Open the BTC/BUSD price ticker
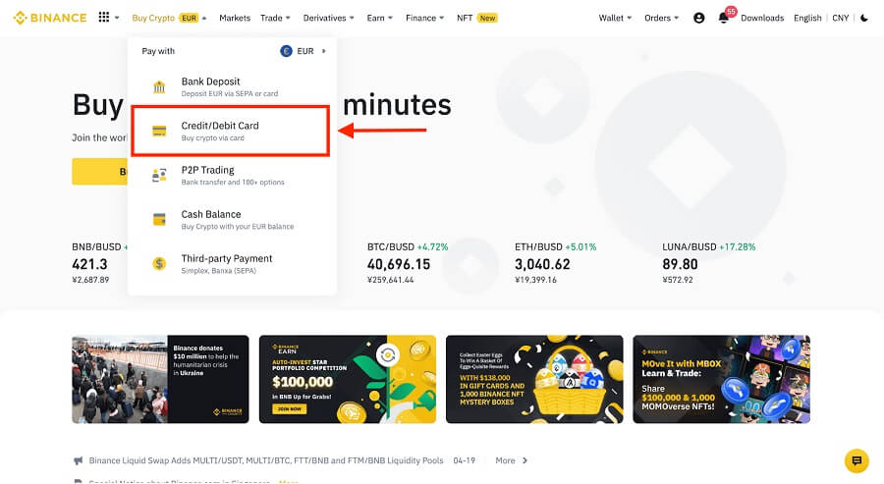This screenshot has width=884, height=484. (x=408, y=263)
